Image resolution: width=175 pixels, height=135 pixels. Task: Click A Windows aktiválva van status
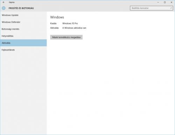(x=74, y=28)
